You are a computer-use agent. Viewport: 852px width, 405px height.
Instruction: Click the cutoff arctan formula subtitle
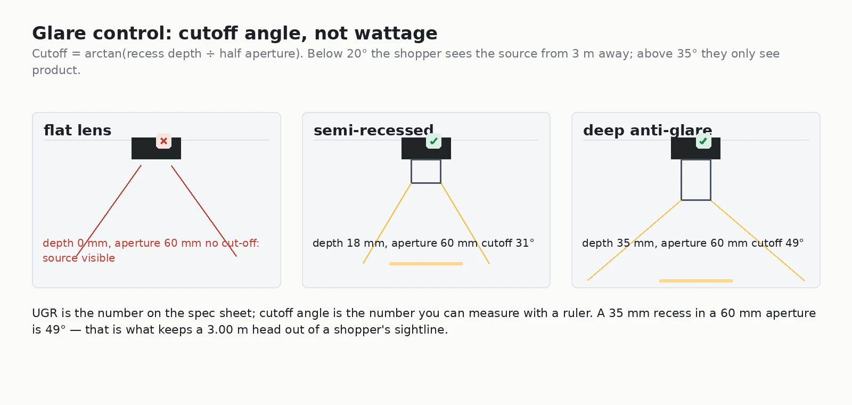click(x=406, y=62)
